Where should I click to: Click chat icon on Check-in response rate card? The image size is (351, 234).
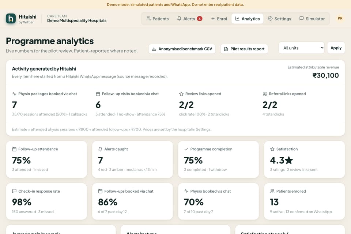(14, 191)
